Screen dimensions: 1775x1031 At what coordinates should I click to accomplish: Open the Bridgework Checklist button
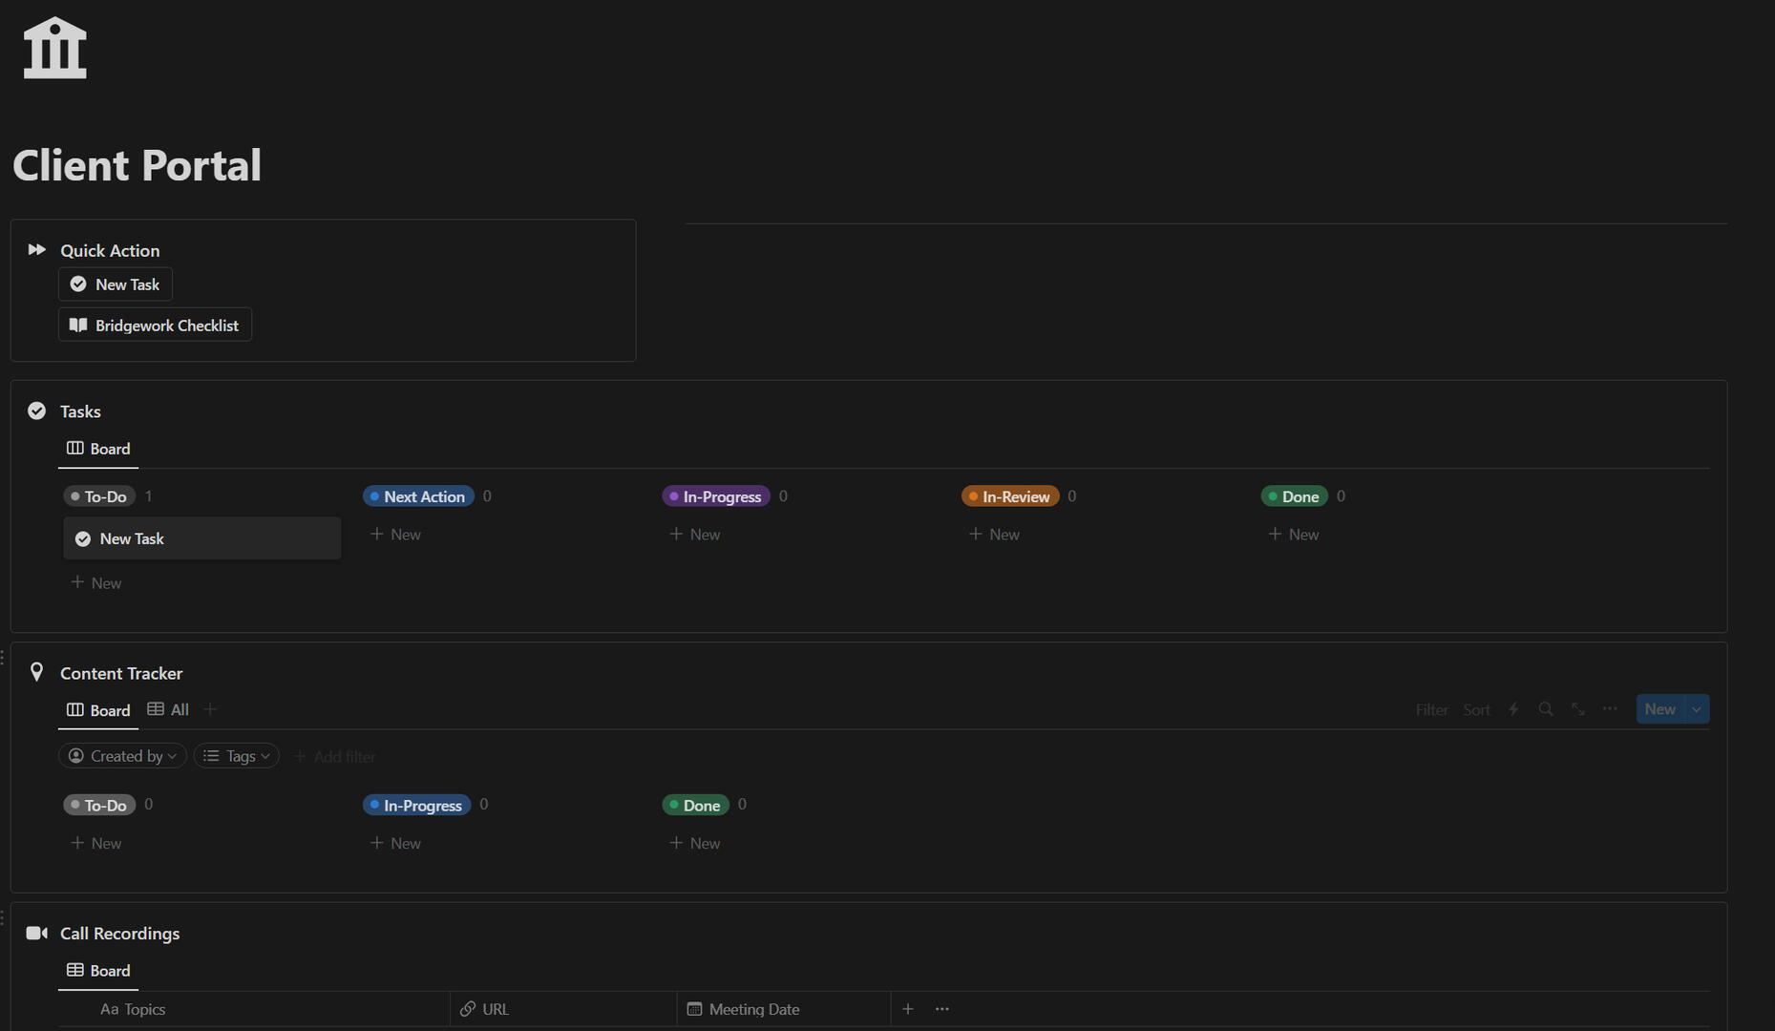pos(155,326)
